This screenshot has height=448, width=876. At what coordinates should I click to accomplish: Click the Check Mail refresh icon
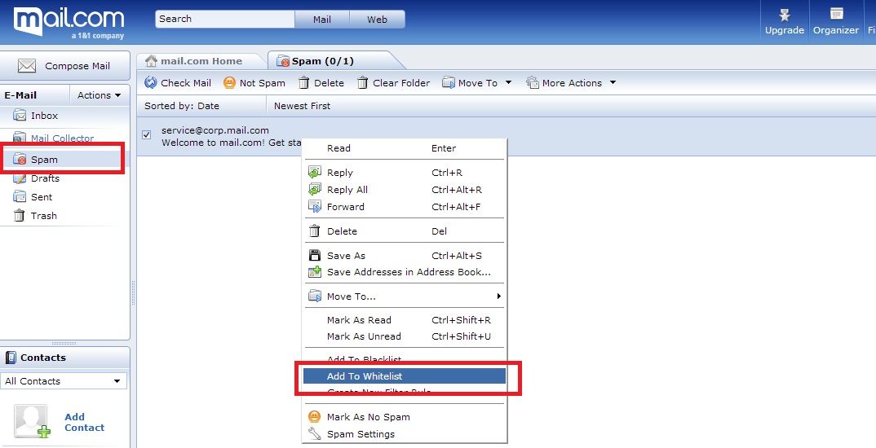click(x=150, y=82)
